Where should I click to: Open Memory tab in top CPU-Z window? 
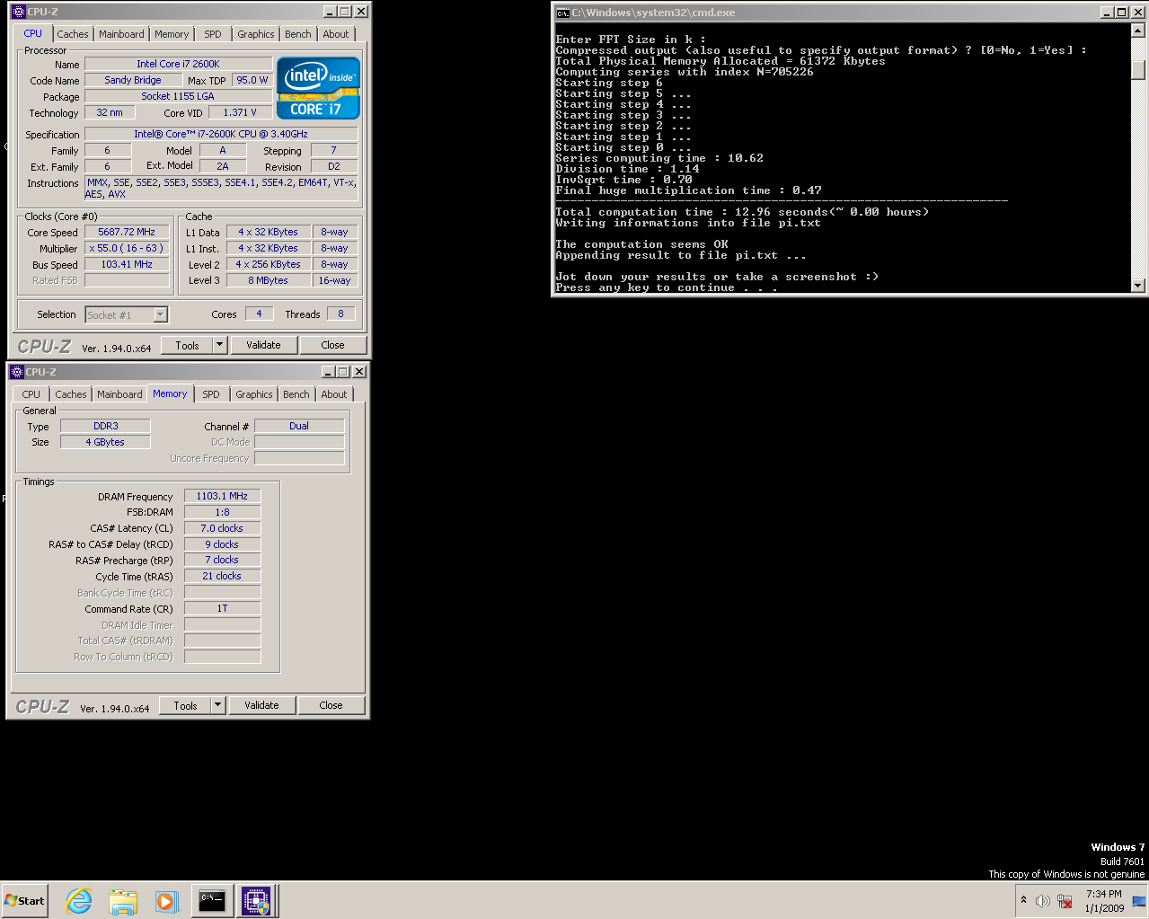172,34
